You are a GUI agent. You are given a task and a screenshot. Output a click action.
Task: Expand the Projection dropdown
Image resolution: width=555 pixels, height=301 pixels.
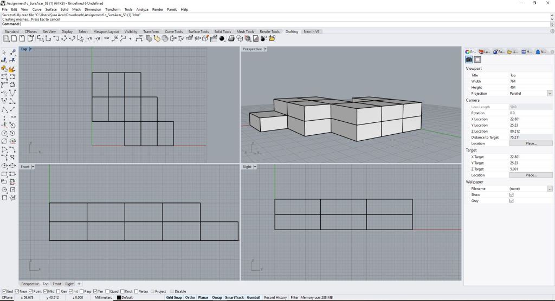(549, 94)
